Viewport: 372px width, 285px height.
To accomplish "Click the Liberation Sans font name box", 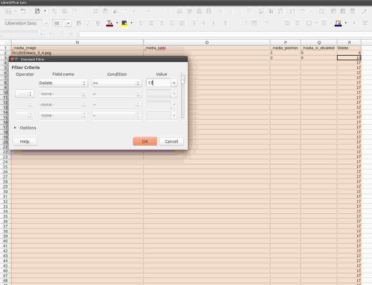I will 23,23.
